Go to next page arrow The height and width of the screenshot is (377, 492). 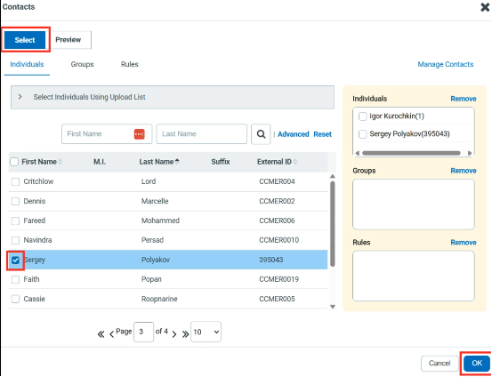(x=174, y=334)
